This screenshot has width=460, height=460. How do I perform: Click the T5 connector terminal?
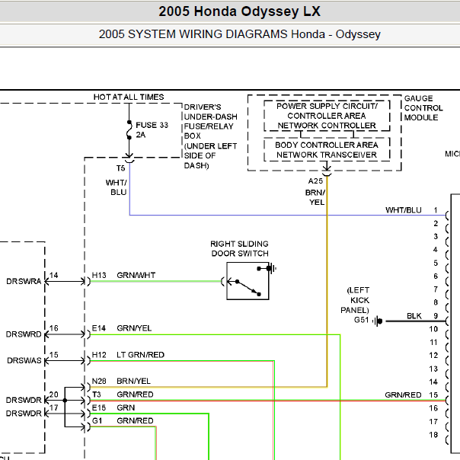point(129,161)
